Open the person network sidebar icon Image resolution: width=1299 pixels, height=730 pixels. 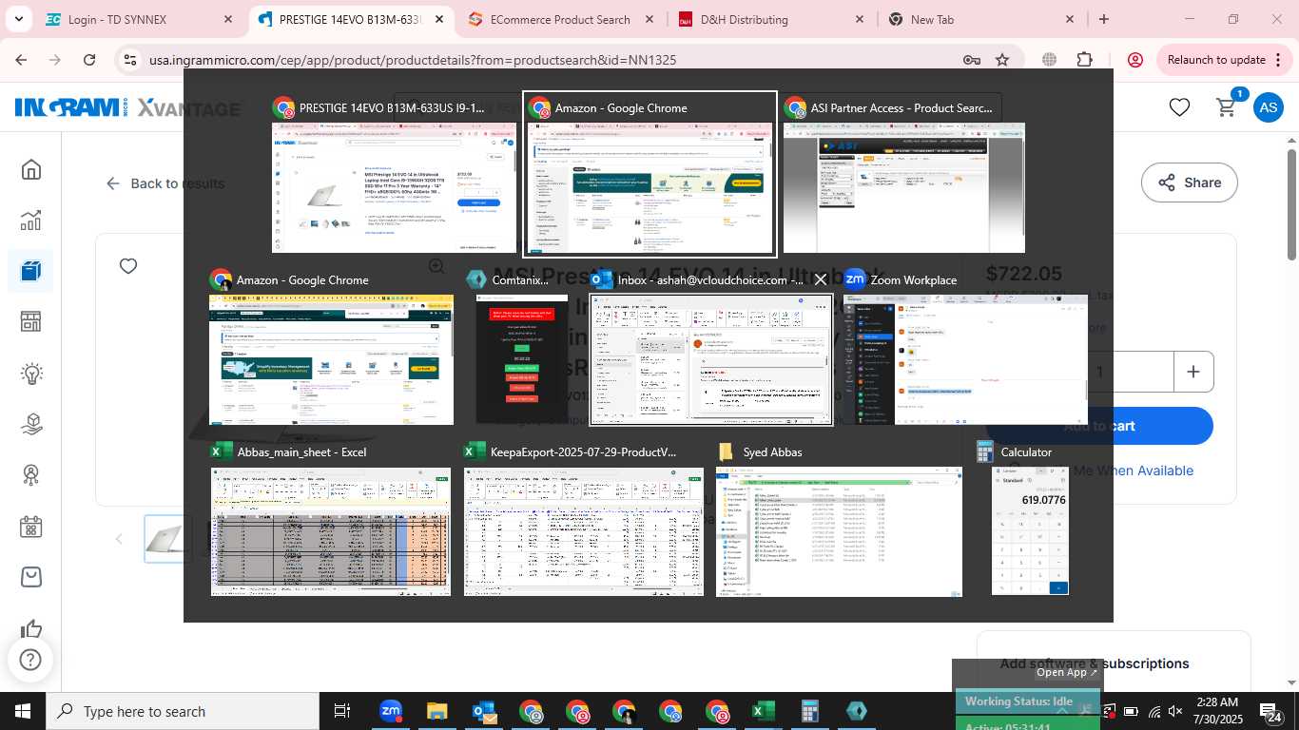tap(31, 475)
